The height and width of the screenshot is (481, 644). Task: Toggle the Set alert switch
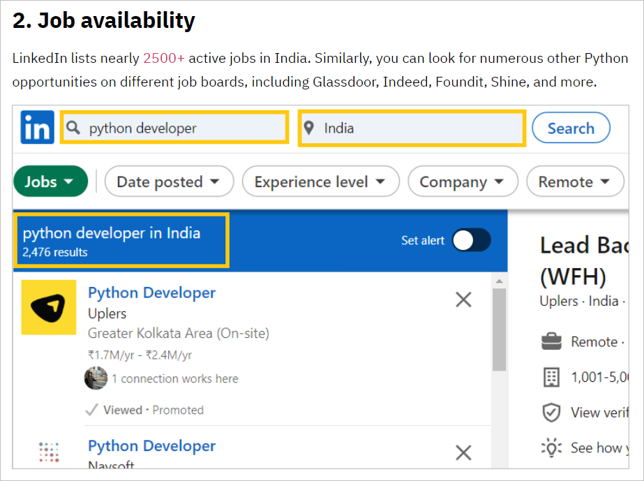472,240
